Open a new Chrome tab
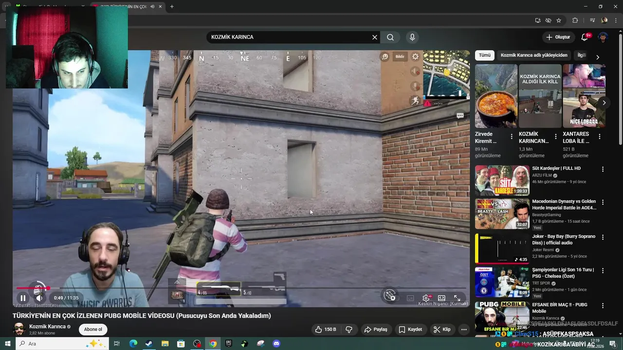Viewport: 623px width, 350px height. click(172, 6)
